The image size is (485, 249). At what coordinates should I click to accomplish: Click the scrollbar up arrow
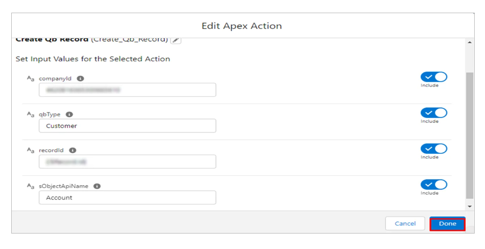[x=470, y=43]
